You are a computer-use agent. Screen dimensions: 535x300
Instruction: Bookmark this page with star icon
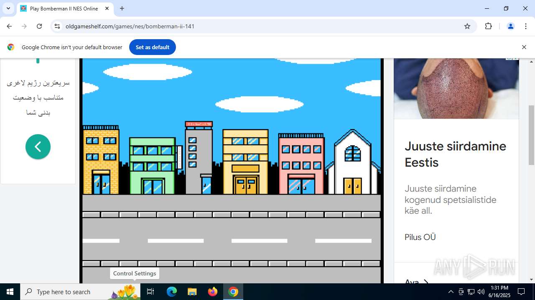tap(467, 26)
